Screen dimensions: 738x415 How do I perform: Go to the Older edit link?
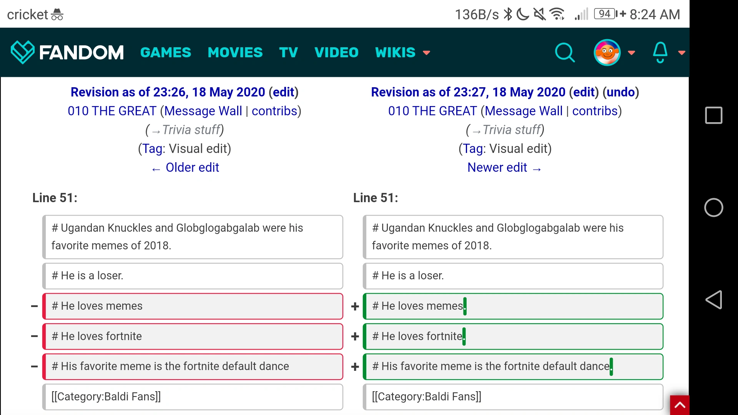tap(192, 168)
